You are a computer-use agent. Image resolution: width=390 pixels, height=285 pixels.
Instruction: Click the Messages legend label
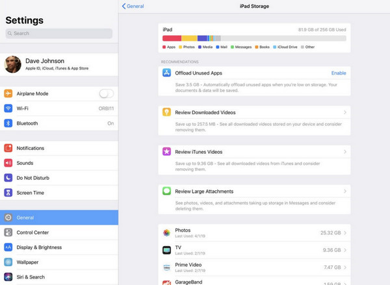tap(243, 47)
